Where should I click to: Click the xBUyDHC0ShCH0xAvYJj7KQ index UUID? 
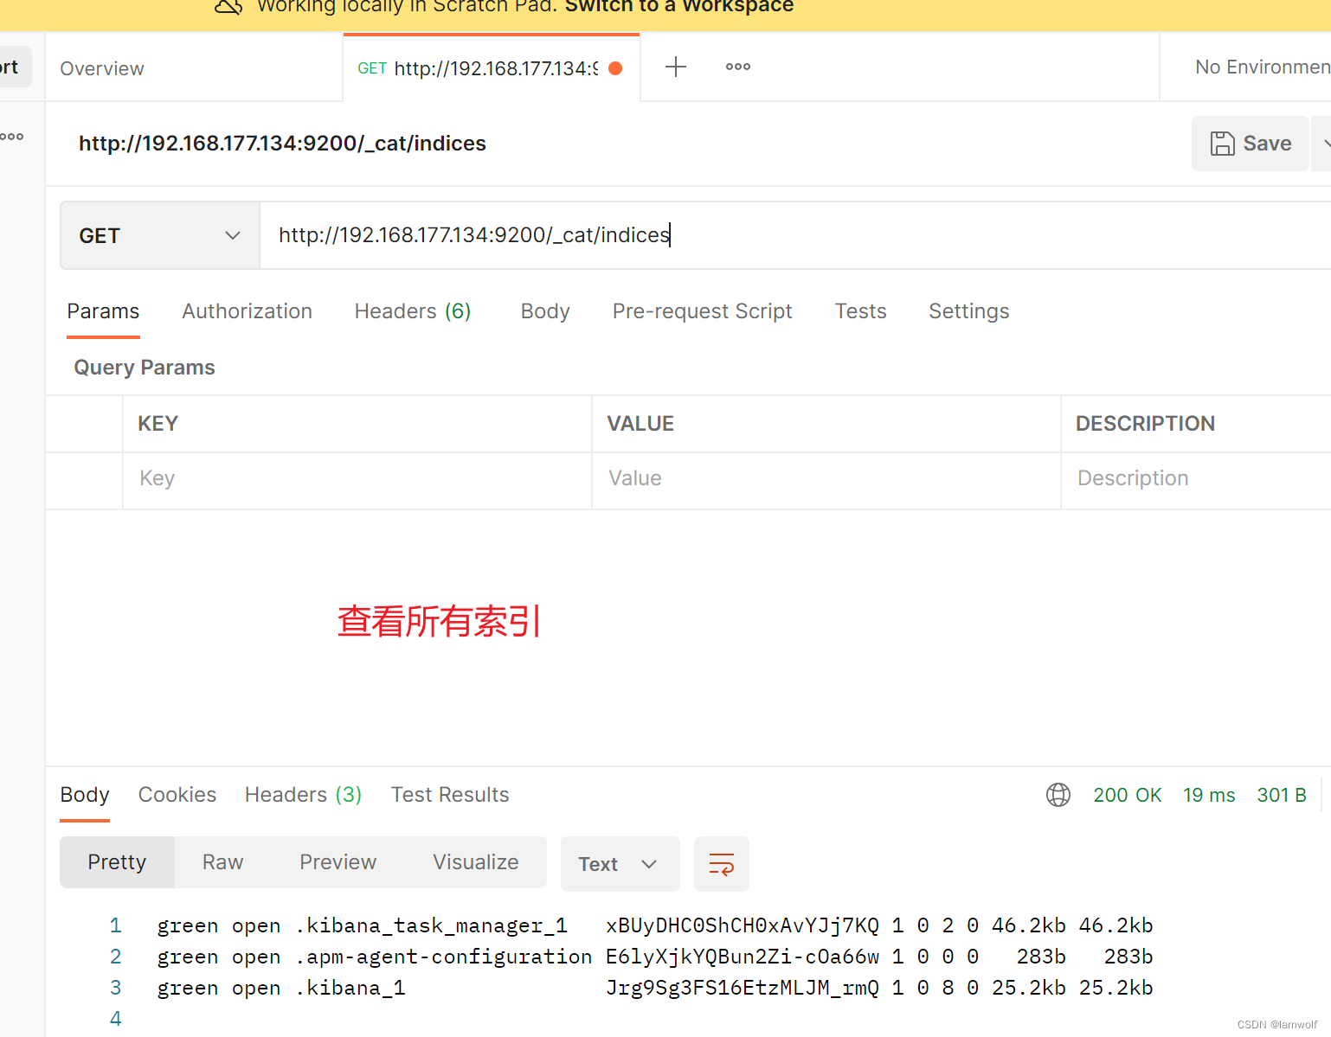(x=743, y=925)
